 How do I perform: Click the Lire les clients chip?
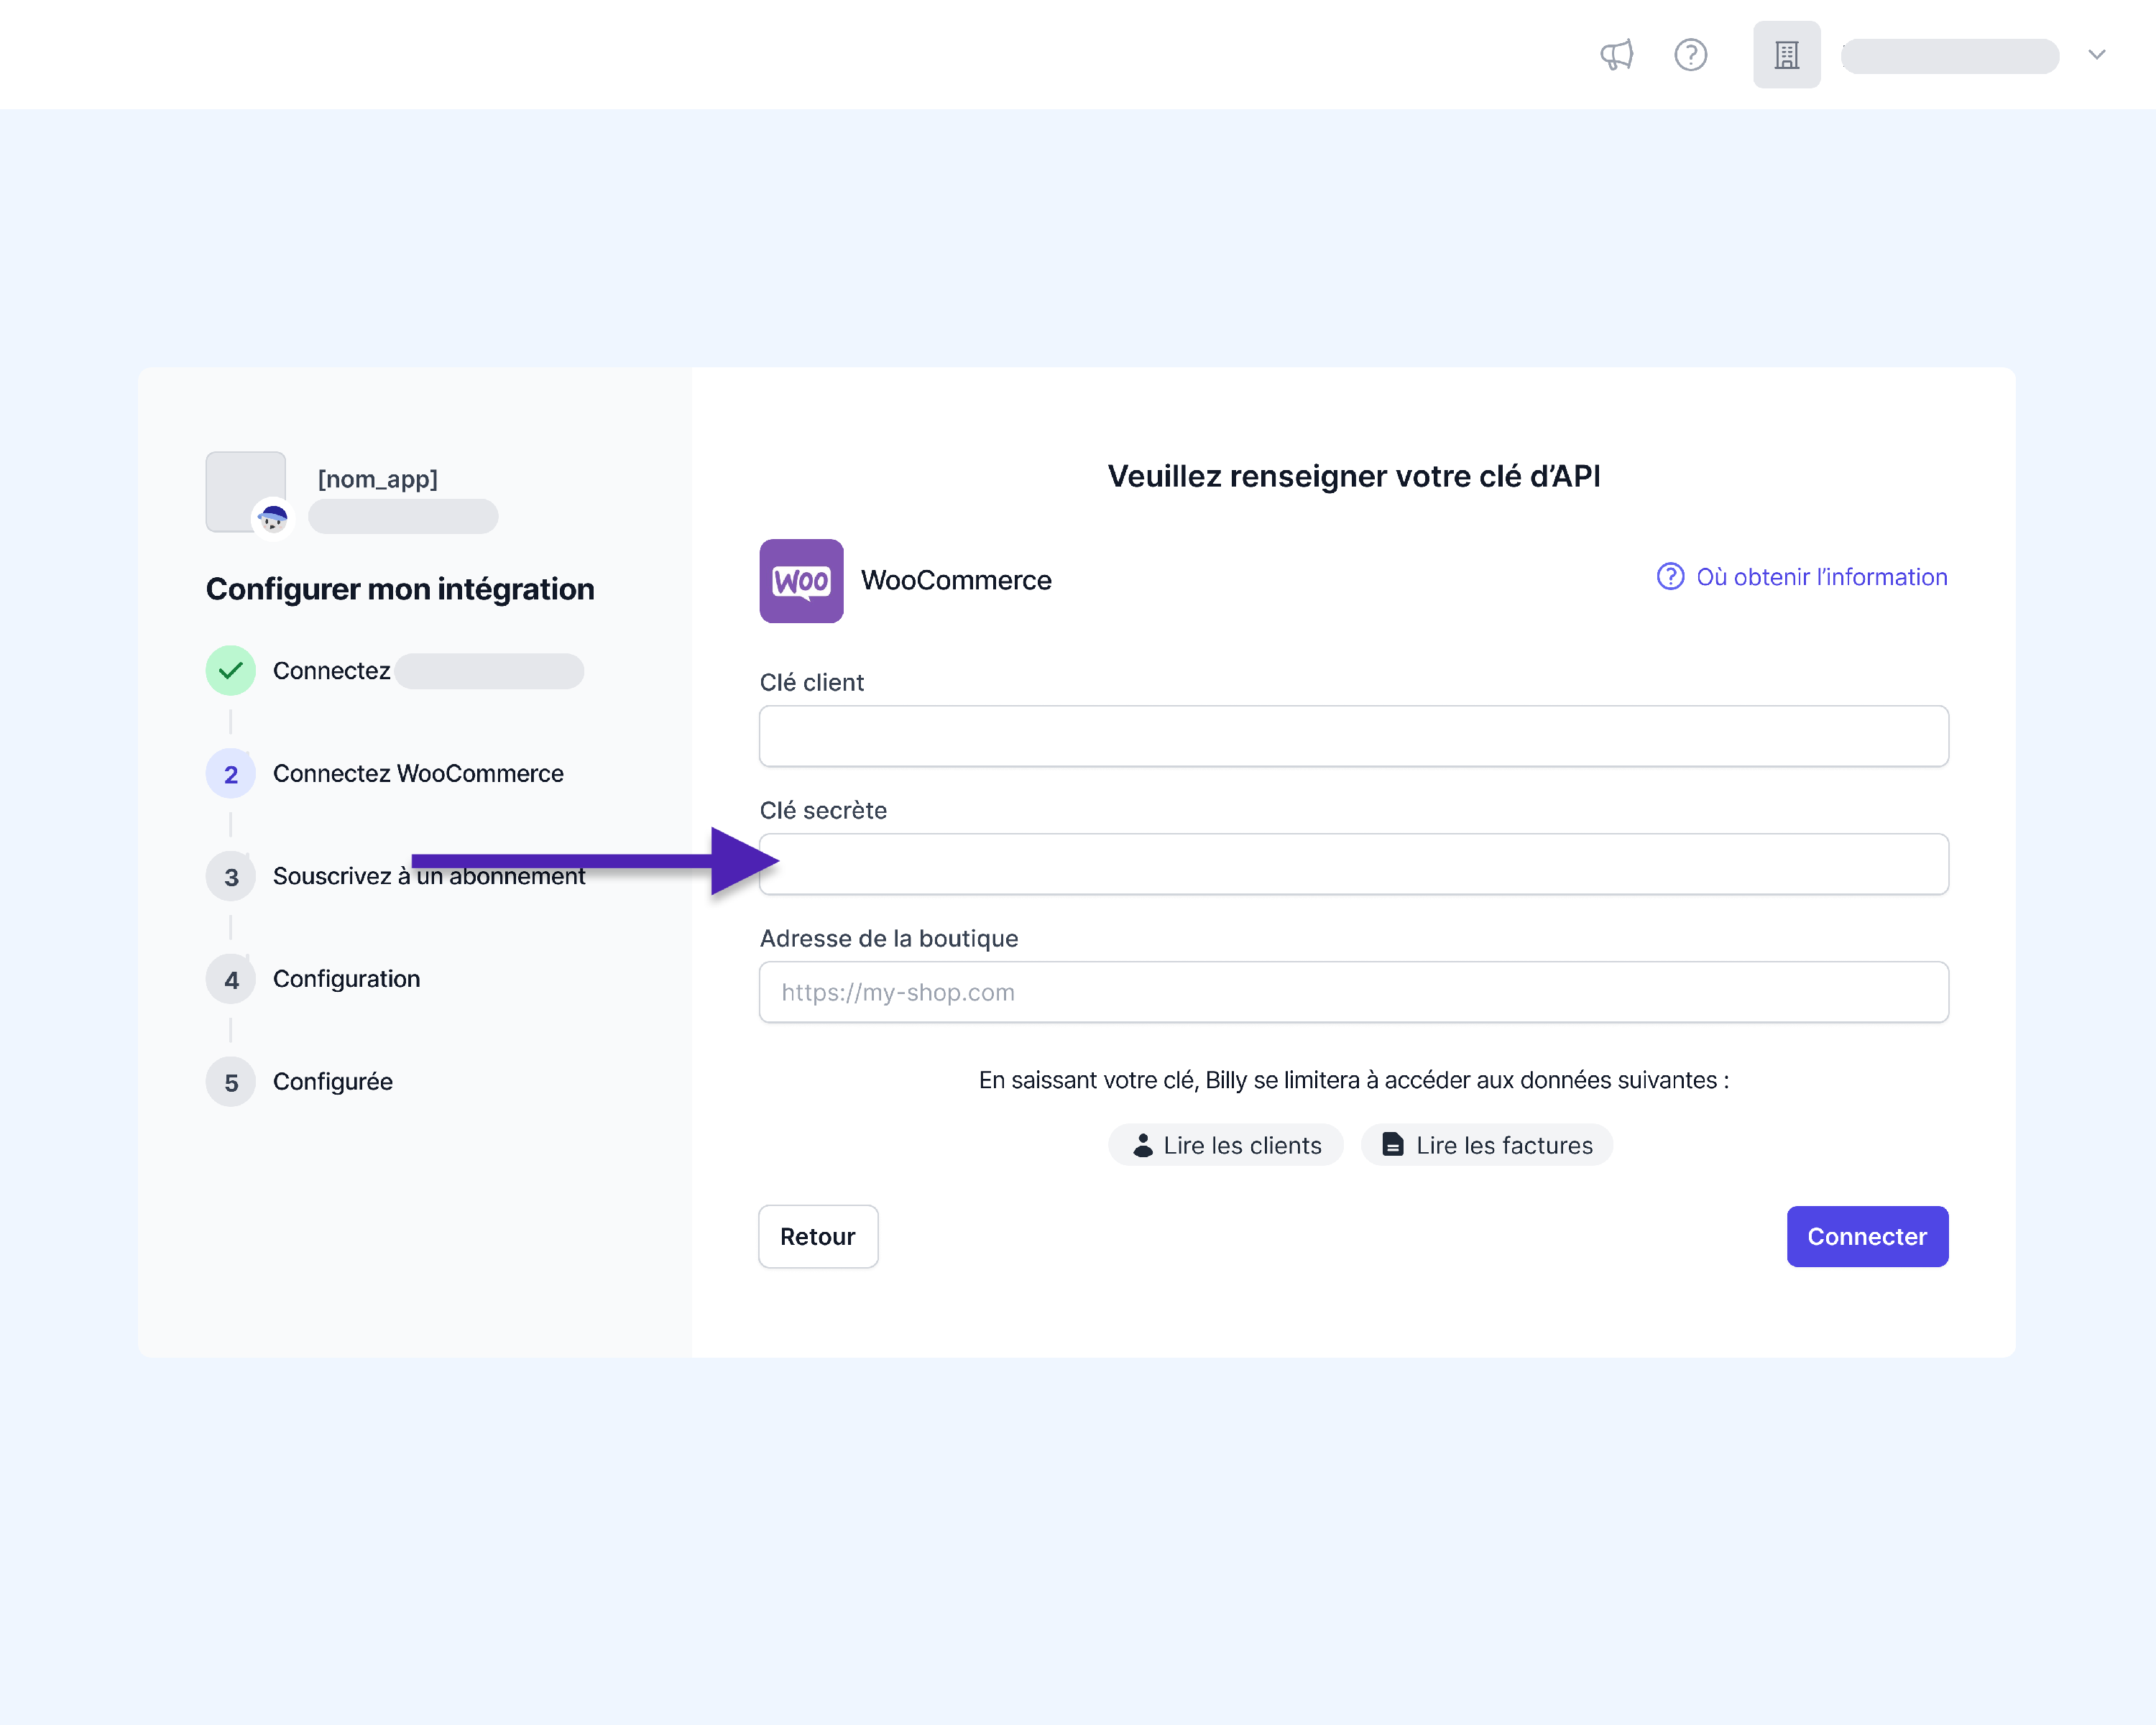coord(1225,1145)
